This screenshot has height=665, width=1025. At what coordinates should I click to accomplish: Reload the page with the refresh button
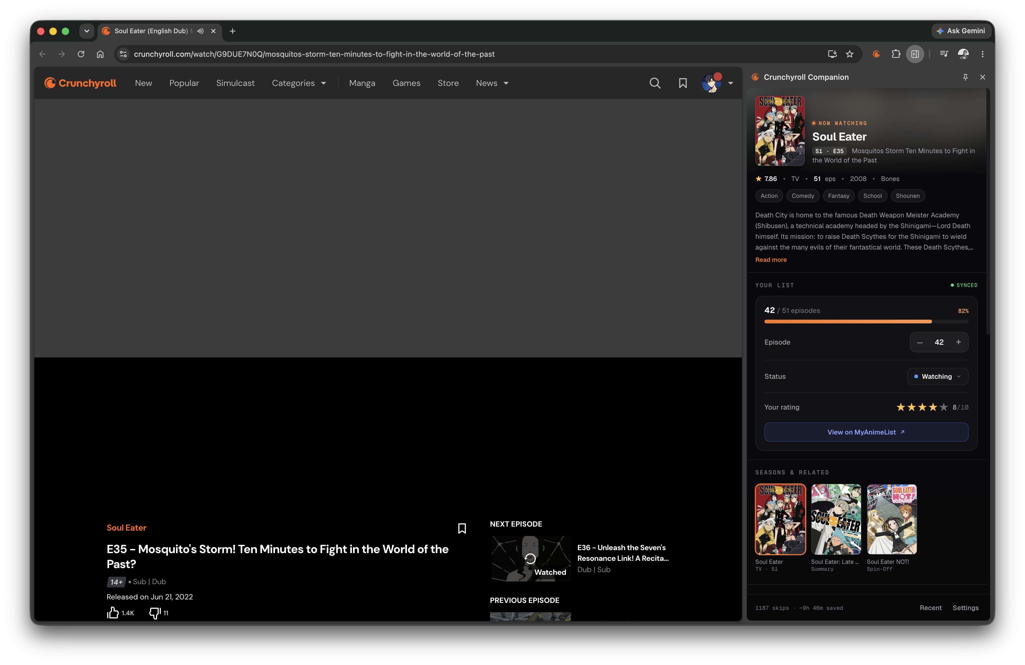80,54
